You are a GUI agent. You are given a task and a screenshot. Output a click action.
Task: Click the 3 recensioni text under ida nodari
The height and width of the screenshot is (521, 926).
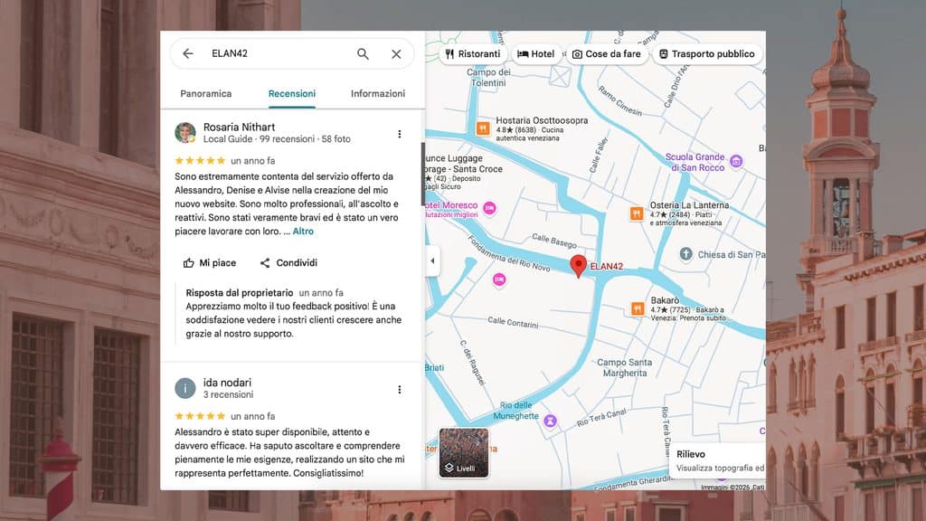coord(228,394)
